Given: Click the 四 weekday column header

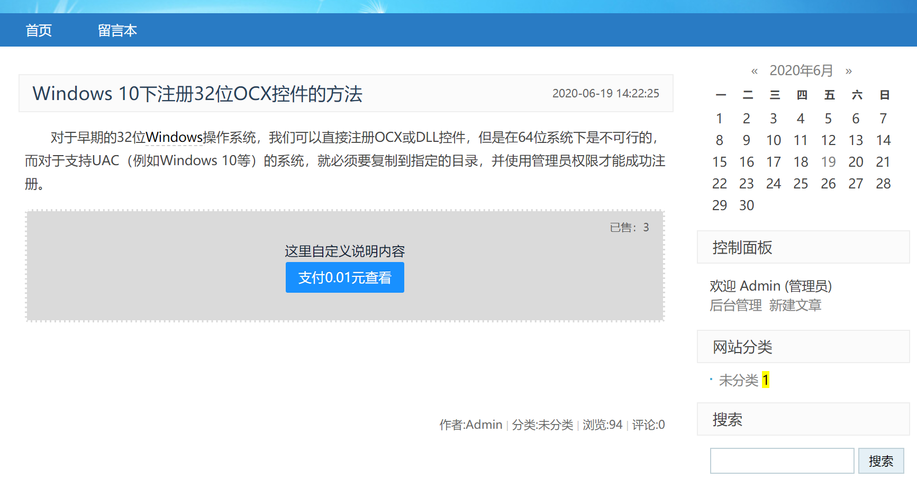Looking at the screenshot, I should pos(802,95).
